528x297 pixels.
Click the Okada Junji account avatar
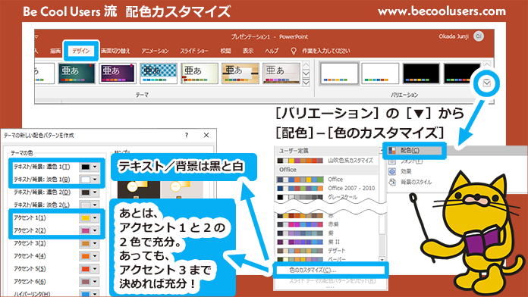[479, 36]
